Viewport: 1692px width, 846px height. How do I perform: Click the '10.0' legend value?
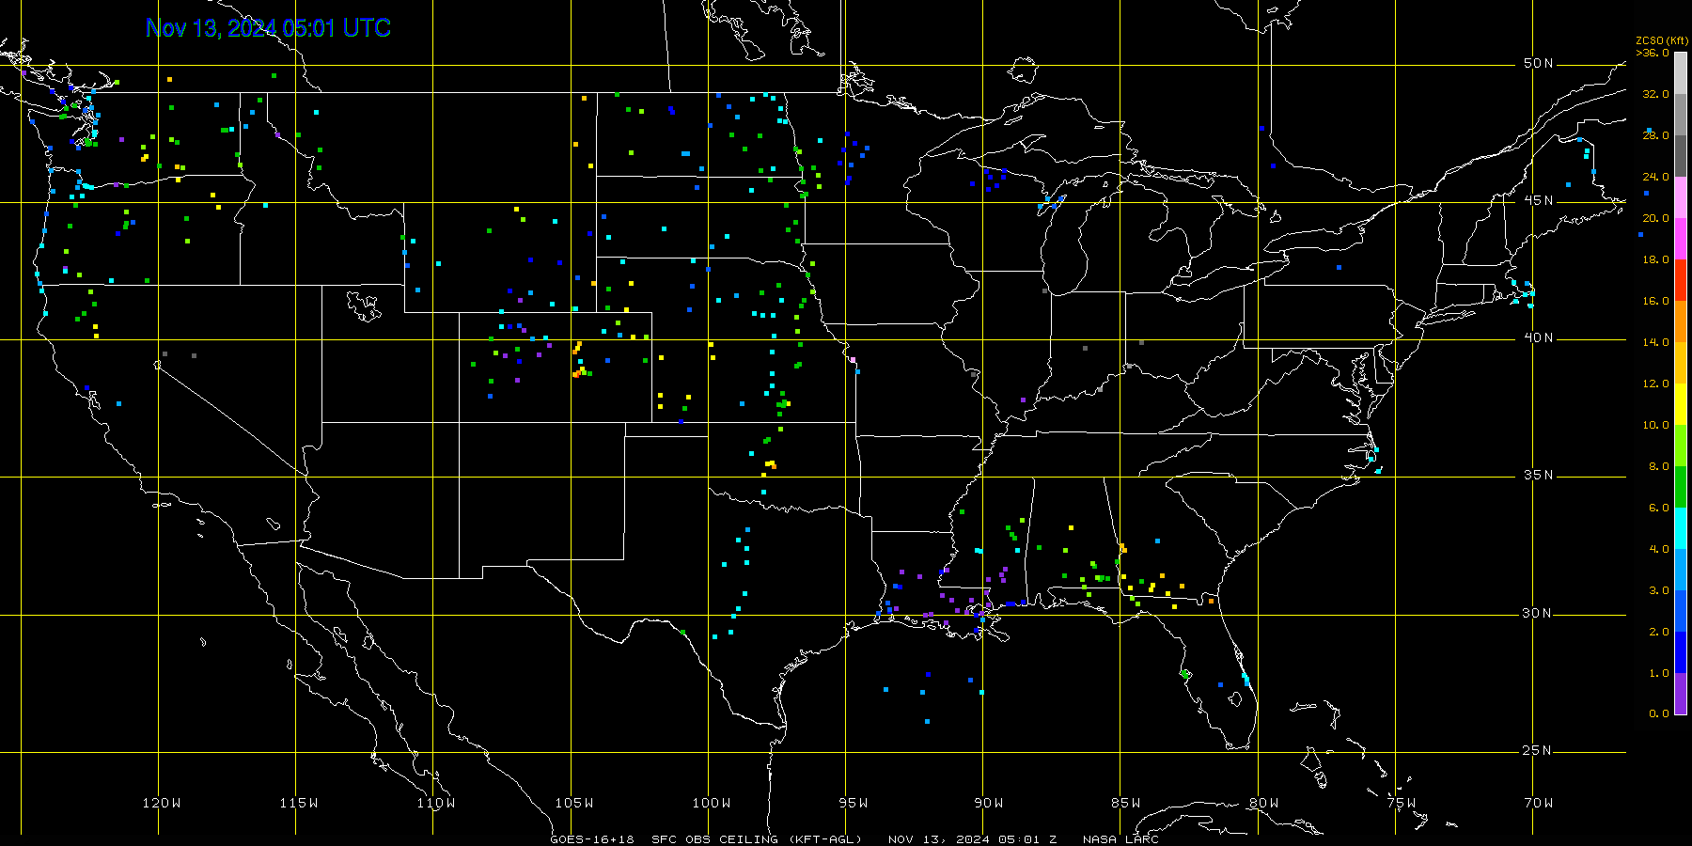point(1655,425)
